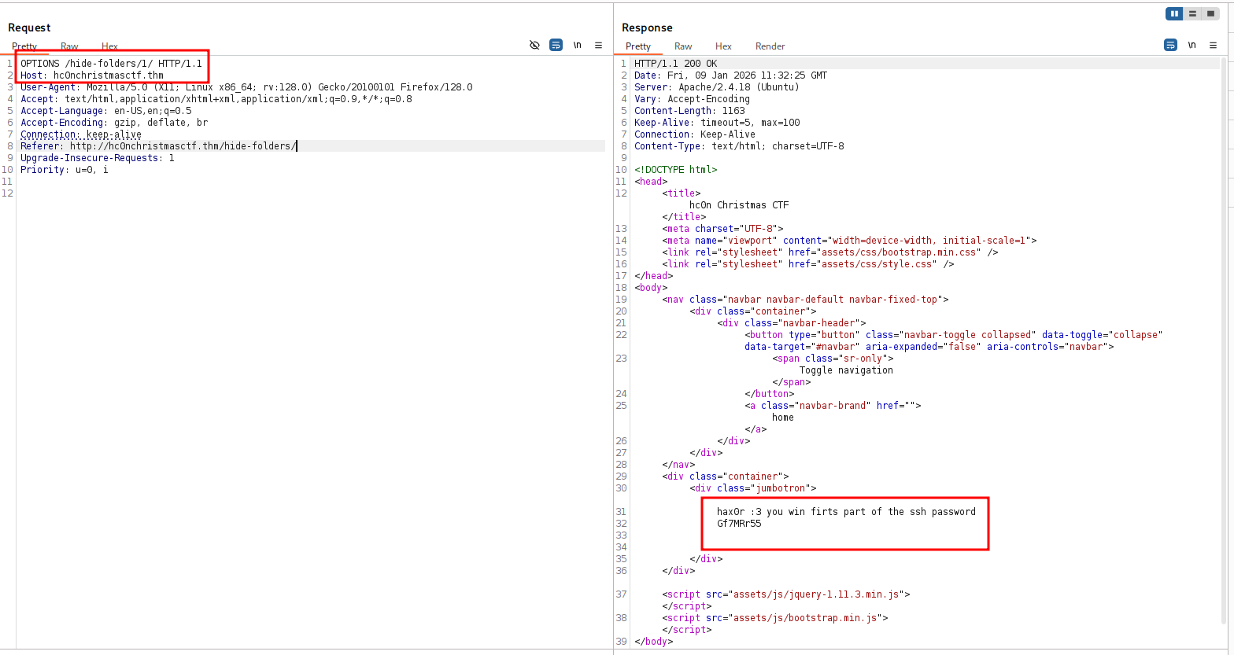Open the Raw tab in Request panel
This screenshot has height=655, width=1234.
(x=69, y=46)
